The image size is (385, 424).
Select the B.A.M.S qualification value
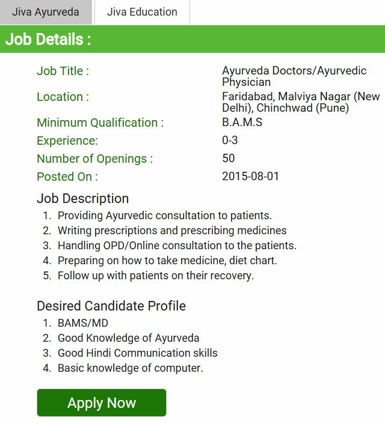242,123
